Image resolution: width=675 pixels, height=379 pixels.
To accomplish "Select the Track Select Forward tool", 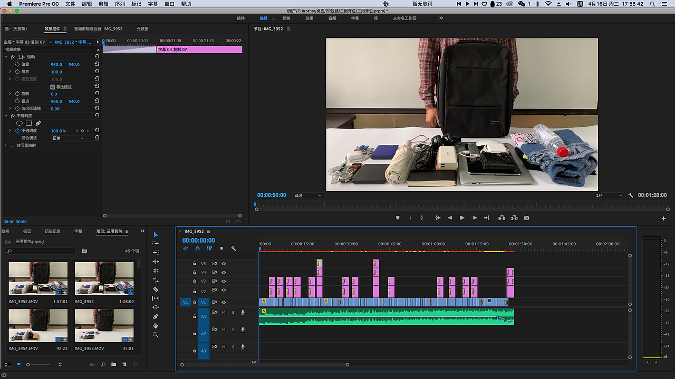I will [156, 244].
